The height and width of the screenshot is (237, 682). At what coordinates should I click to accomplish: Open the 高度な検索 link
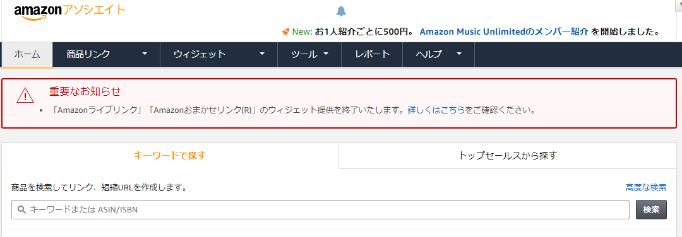[x=646, y=187]
